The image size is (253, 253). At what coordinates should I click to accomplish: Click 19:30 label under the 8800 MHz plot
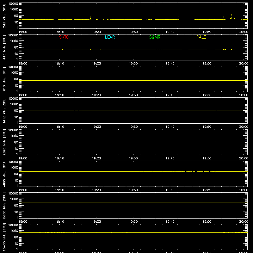coord(133,222)
